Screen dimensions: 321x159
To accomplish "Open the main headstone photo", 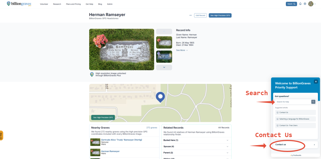I will pos(122,49).
